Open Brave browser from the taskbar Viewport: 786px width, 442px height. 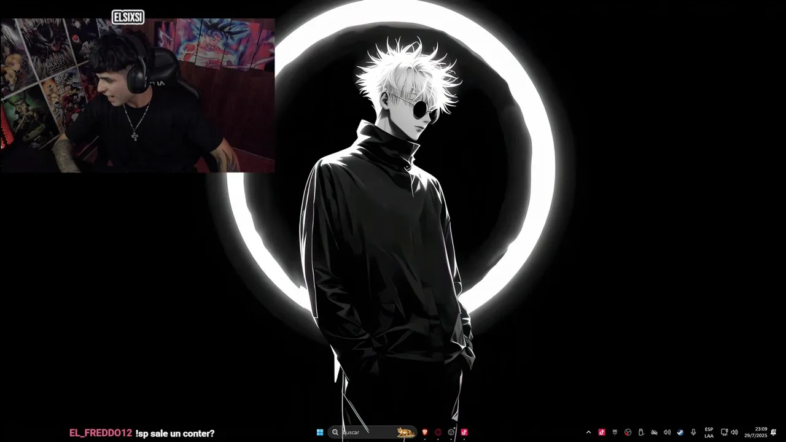coord(425,432)
